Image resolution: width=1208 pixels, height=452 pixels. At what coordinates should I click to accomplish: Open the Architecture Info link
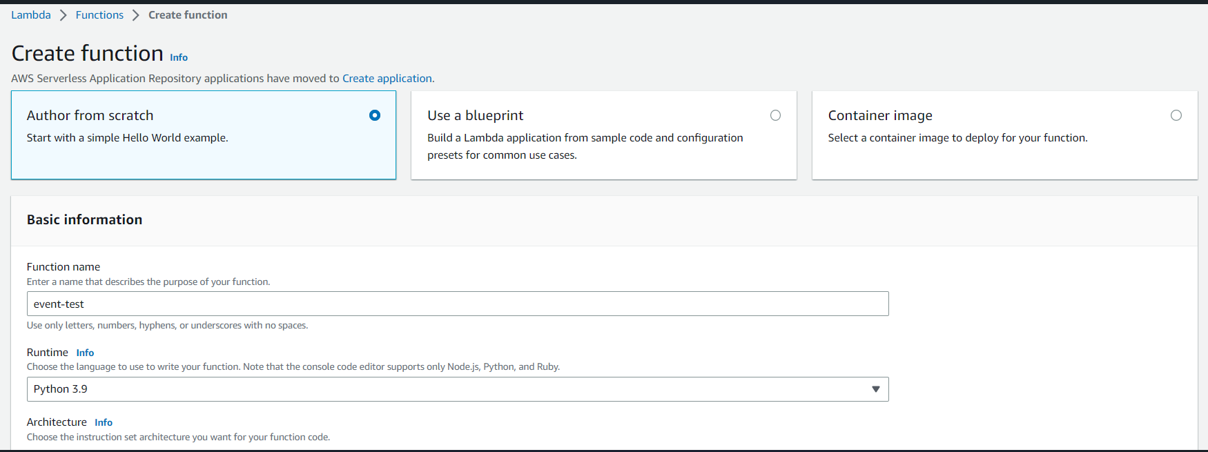click(x=104, y=422)
